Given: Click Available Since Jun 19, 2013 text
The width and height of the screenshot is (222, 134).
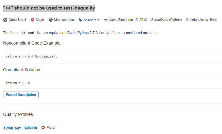Looking at the screenshot, I should (x=125, y=20).
